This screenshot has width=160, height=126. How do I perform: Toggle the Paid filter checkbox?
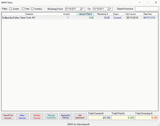23,9
